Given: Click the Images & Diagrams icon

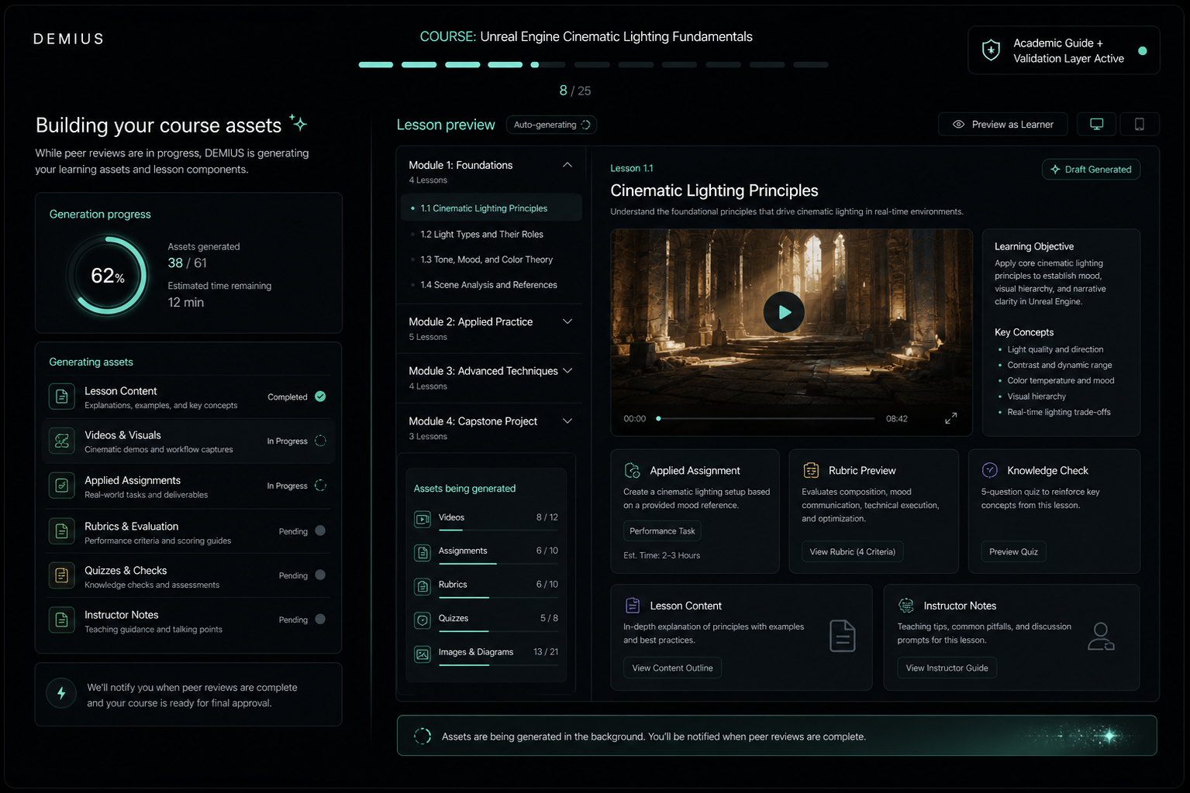Looking at the screenshot, I should tap(423, 654).
